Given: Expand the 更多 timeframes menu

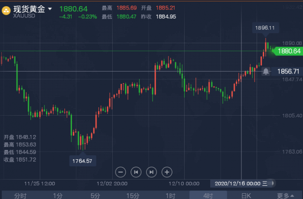Looking at the screenshot, I should click(285, 196).
